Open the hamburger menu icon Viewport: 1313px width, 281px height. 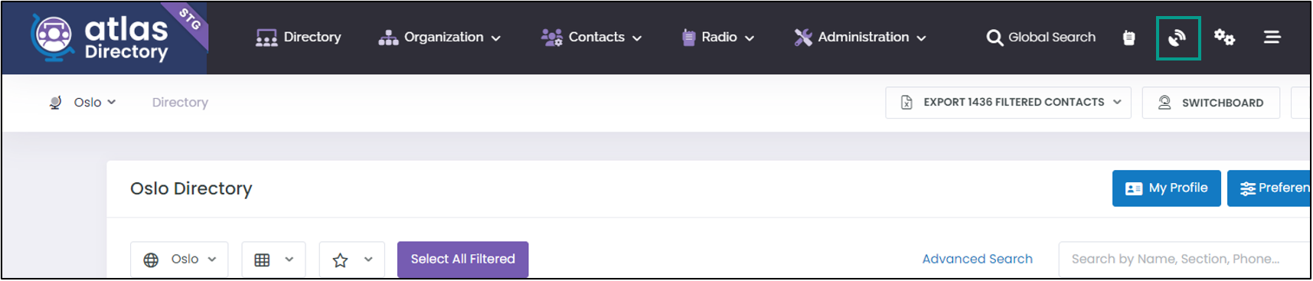[x=1272, y=37]
